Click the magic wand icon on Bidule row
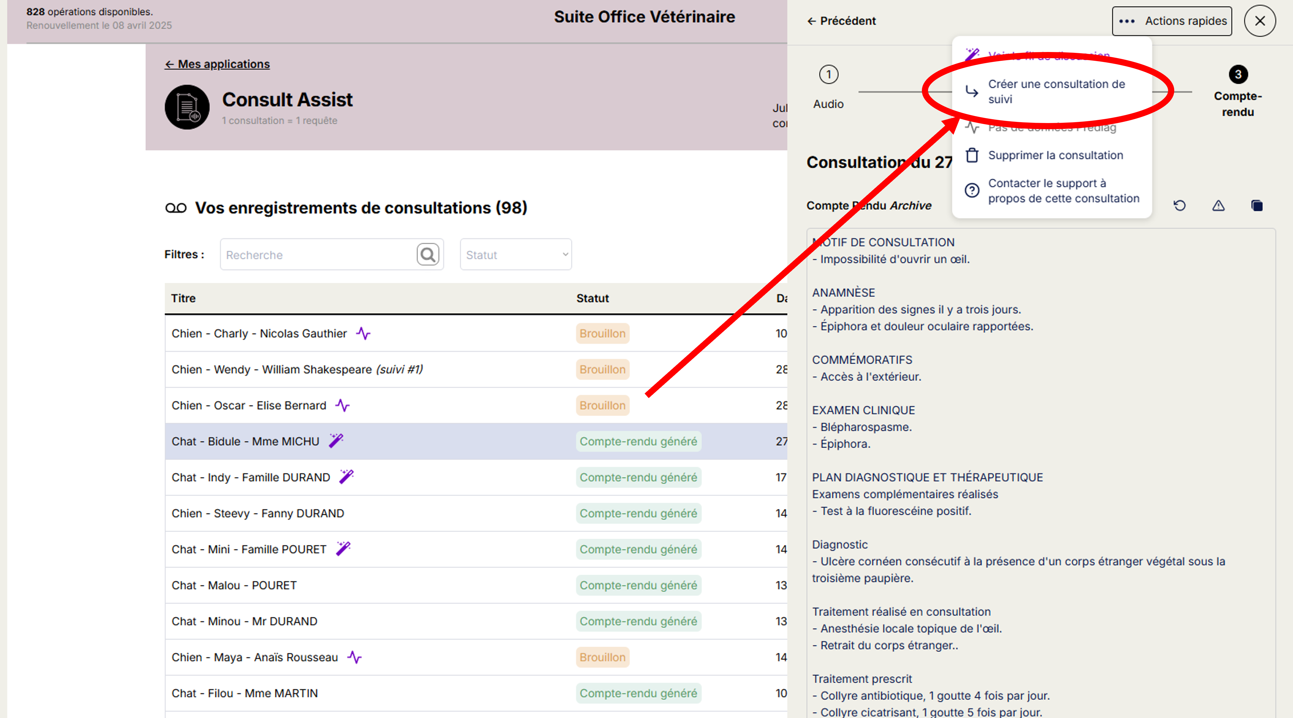1293x718 pixels. coord(336,440)
